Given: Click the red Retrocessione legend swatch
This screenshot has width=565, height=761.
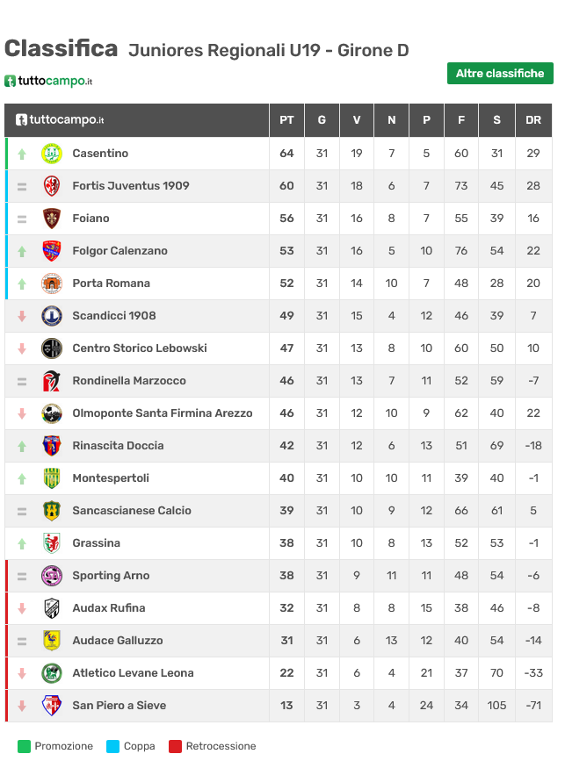Looking at the screenshot, I should [175, 746].
